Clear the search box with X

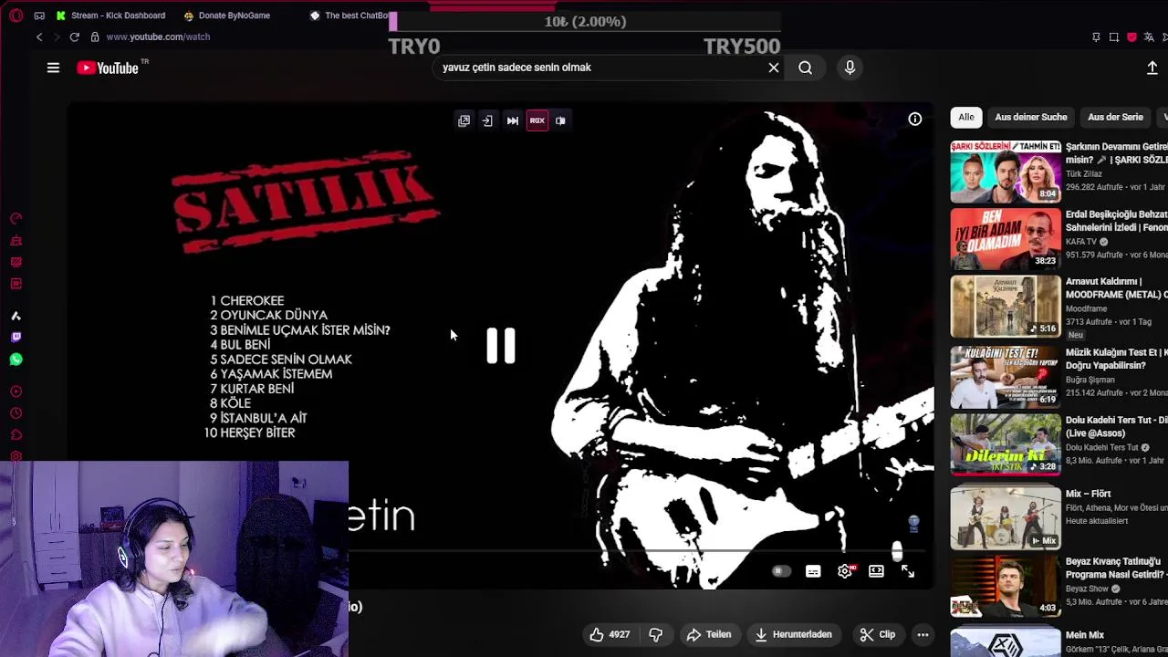coord(774,68)
